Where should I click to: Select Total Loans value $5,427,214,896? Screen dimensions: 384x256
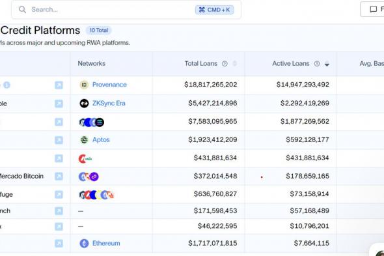[213, 103]
